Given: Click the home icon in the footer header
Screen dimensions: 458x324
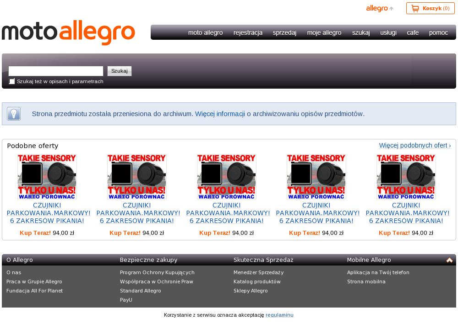Looking at the screenshot, I should [x=449, y=260].
